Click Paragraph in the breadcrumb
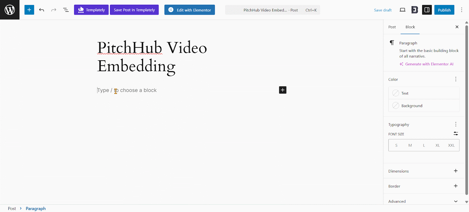 click(36, 208)
